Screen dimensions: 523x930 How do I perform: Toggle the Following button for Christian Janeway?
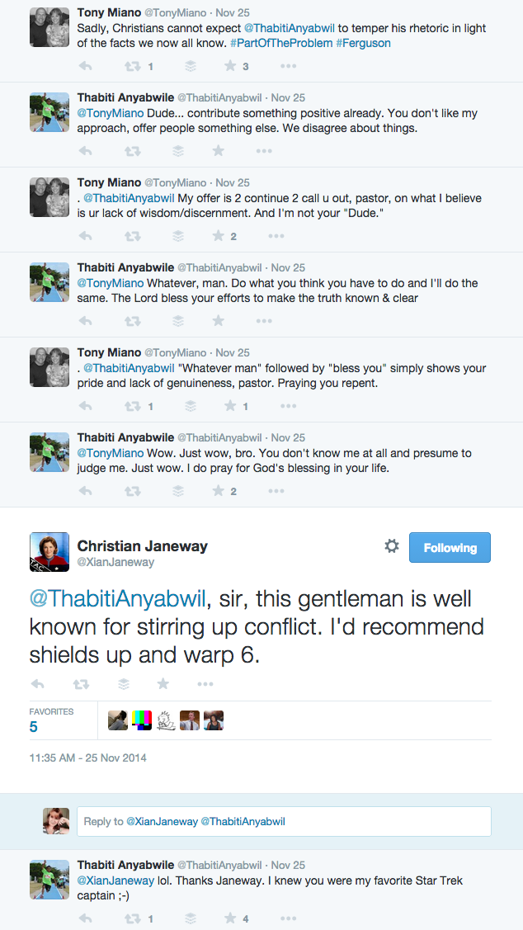[450, 547]
